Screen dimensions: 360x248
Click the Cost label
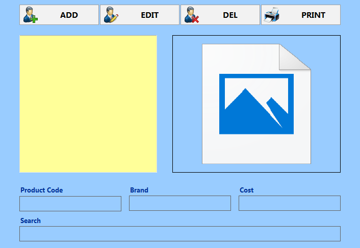[247, 190]
